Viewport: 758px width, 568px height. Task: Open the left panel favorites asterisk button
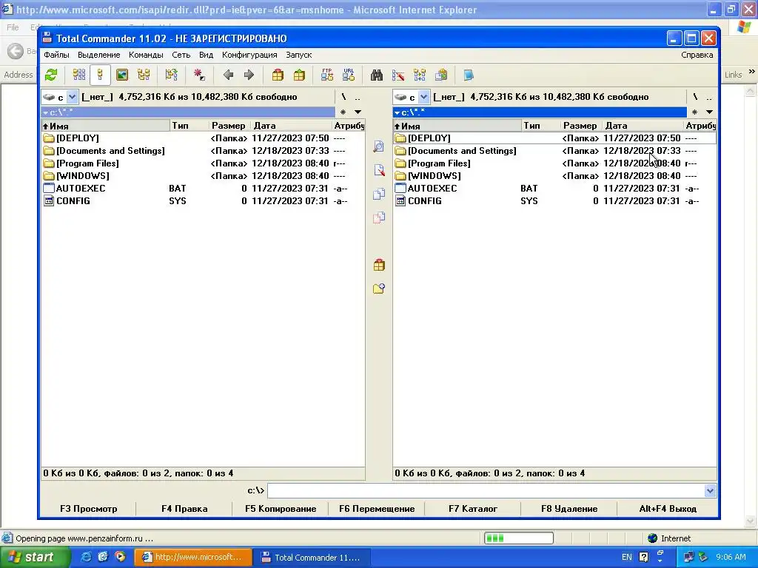[x=343, y=112]
